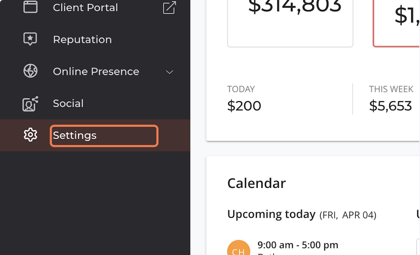Click the TODAY $200 revenue figure
420x255 pixels.
(x=244, y=106)
